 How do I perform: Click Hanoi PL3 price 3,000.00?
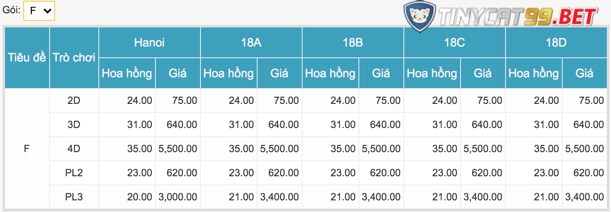point(178,197)
